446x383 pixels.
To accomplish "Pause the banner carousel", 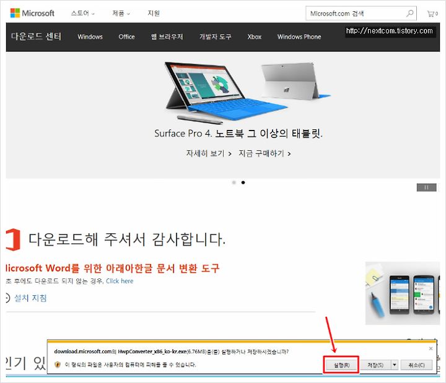I will tap(426, 187).
